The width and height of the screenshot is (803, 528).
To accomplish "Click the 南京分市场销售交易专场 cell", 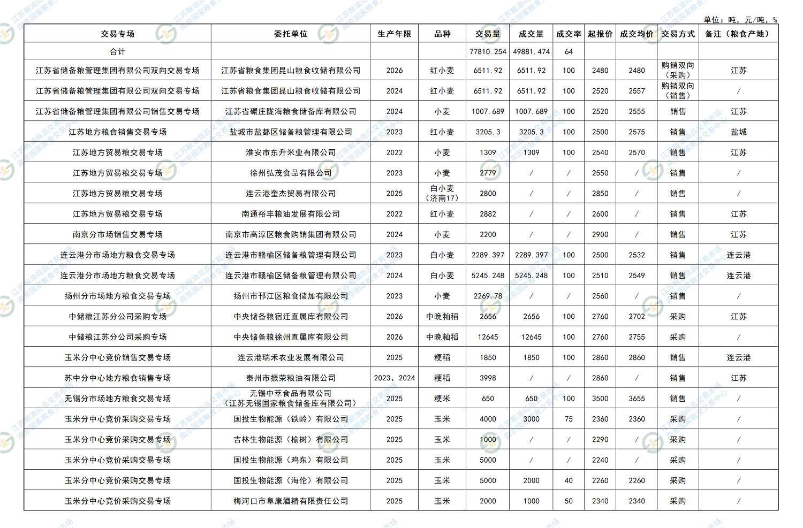I will pos(117,234).
